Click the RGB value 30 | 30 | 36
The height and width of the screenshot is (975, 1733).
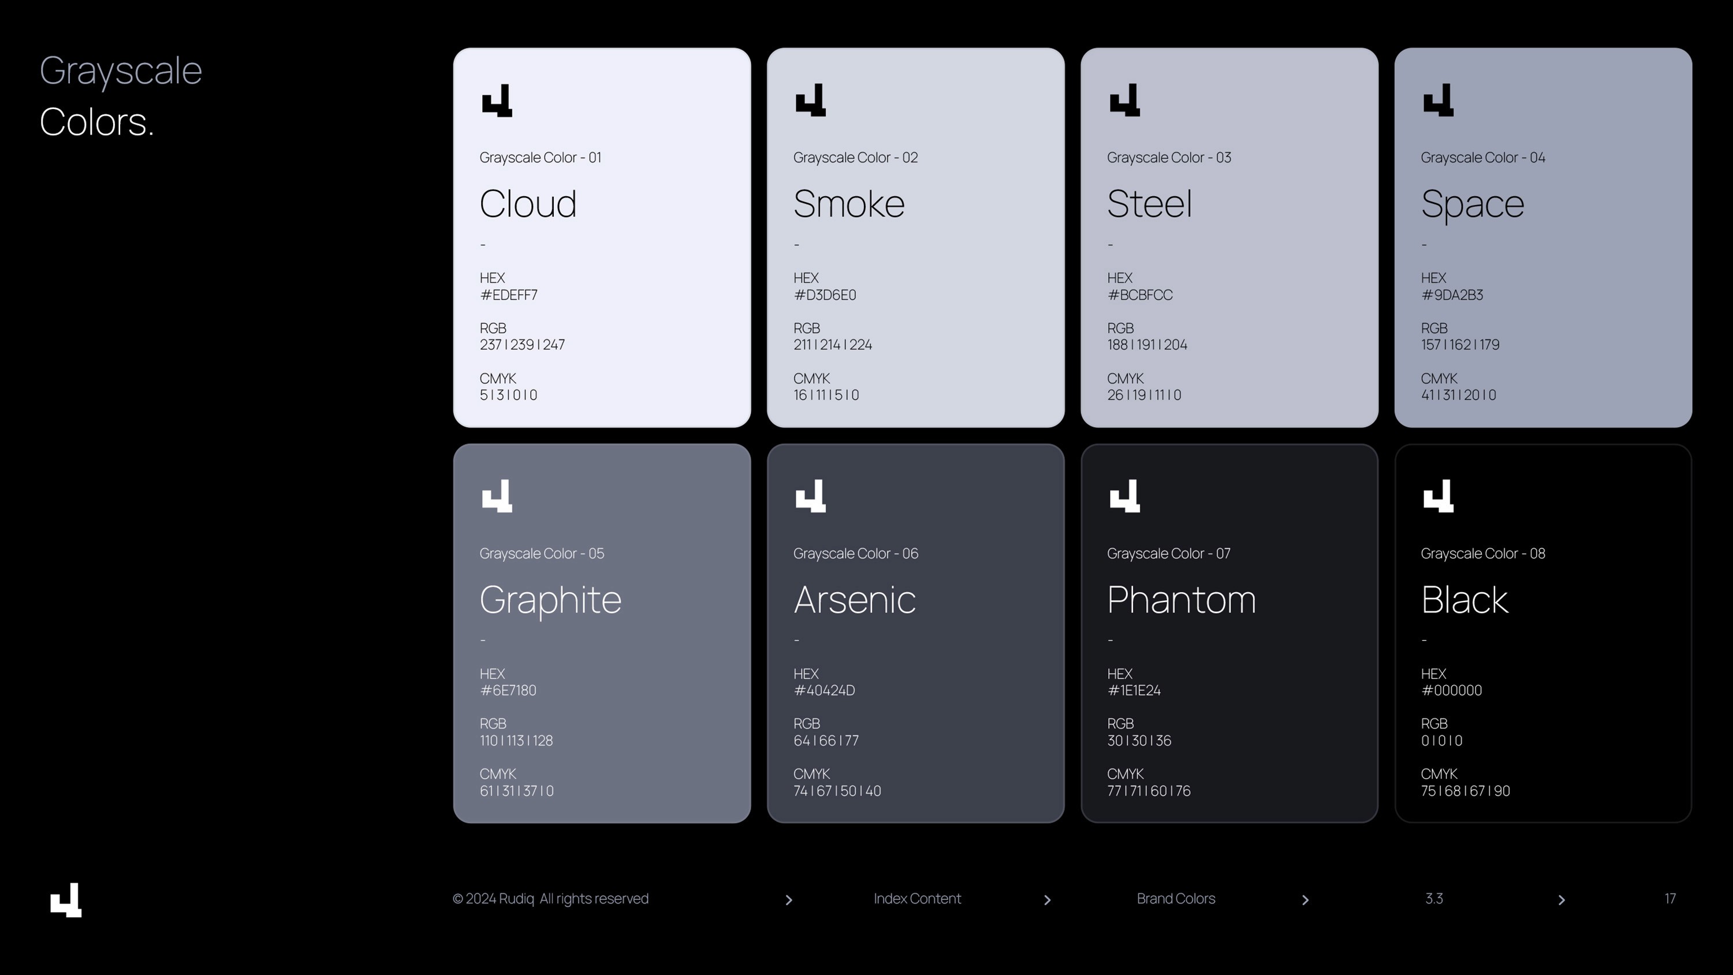(1139, 741)
